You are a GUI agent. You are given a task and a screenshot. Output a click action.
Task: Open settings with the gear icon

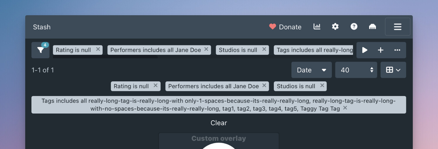335,27
